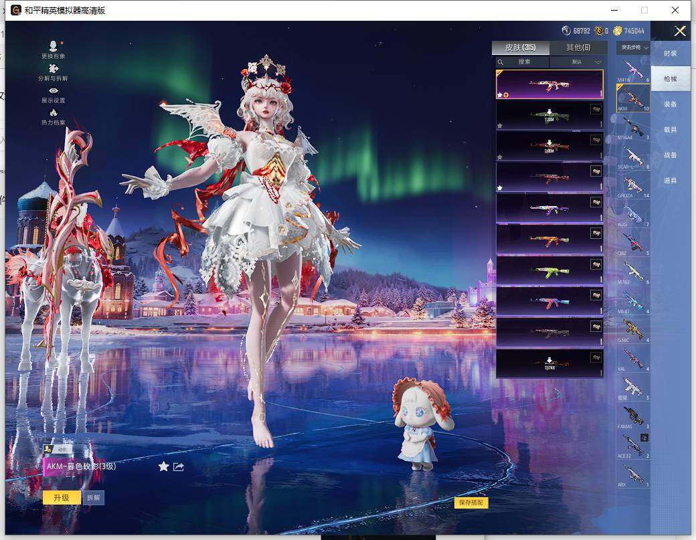696x540 pixels.
Task: Select the M762 weapon icon
Action: (x=633, y=272)
